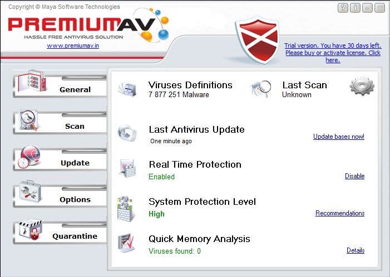Viewport: 390px width, 277px height.
Task: Click the 'Update bases now!' link
Action: click(339, 137)
